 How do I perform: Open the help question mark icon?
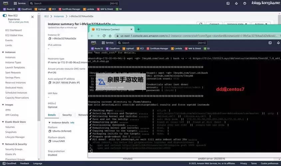(x=245, y=3)
